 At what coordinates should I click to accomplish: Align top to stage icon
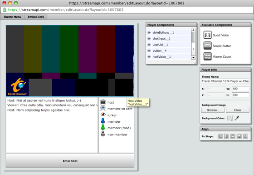pyautogui.click(x=233, y=136)
